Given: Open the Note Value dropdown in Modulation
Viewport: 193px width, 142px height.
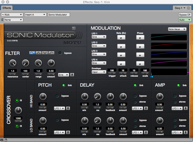Looking at the screenshot, I should 177,29.
